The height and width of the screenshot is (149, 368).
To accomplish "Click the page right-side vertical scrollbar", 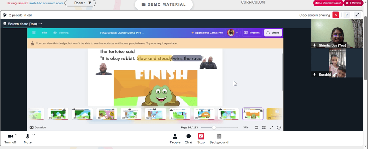I will [366, 48].
